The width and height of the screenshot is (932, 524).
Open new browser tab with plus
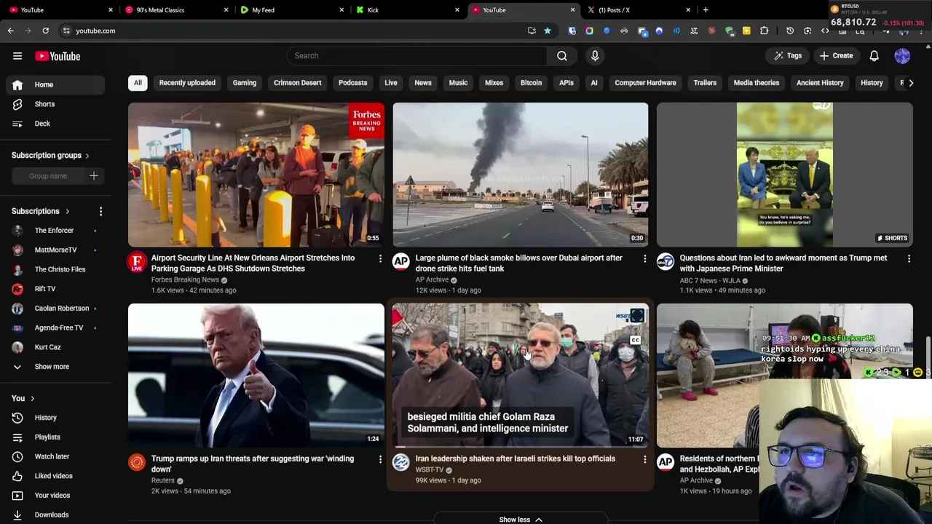706,9
